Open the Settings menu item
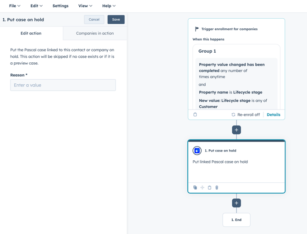The image size is (307, 234). click(60, 6)
